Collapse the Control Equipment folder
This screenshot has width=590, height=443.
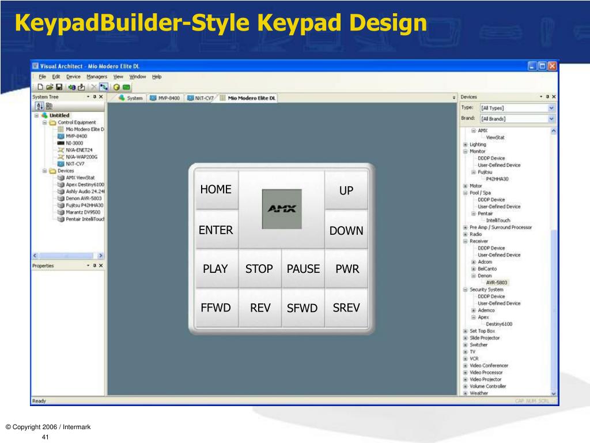click(x=44, y=122)
